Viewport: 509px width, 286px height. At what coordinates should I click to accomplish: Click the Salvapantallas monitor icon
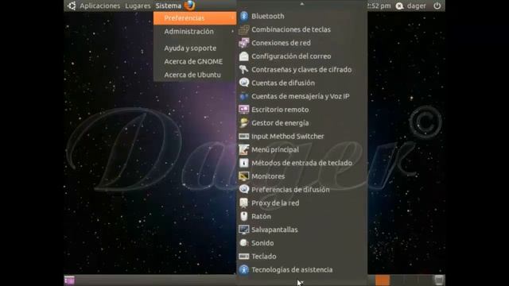(244, 230)
